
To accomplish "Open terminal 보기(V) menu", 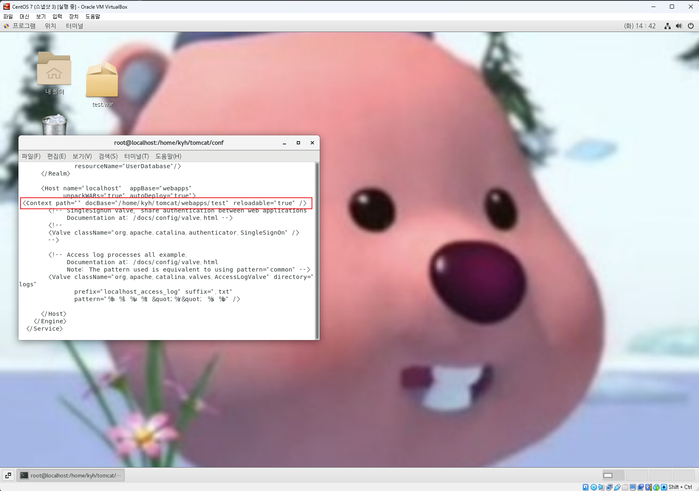I will [x=82, y=156].
